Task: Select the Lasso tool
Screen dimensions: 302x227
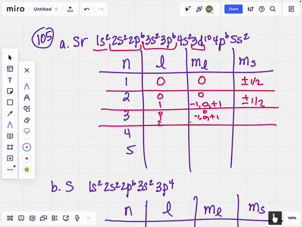Action: (26, 131)
